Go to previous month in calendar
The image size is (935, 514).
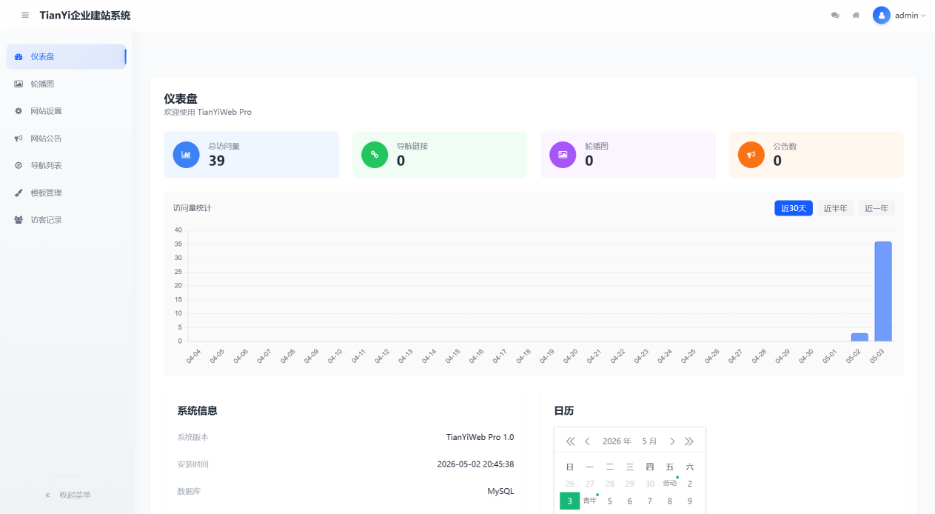click(x=587, y=441)
